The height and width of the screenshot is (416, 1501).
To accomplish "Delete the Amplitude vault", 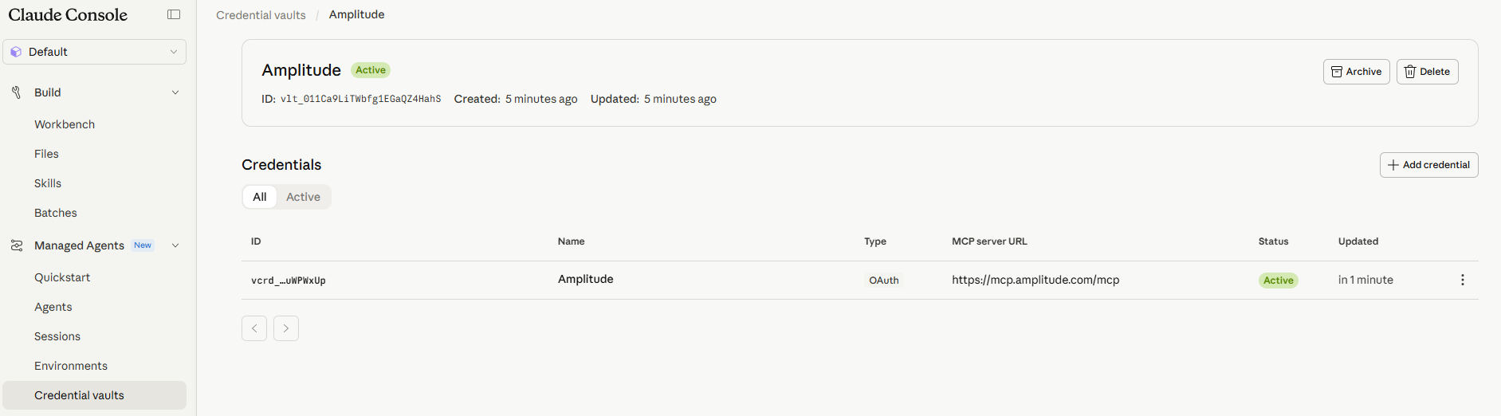I will [x=1427, y=72].
